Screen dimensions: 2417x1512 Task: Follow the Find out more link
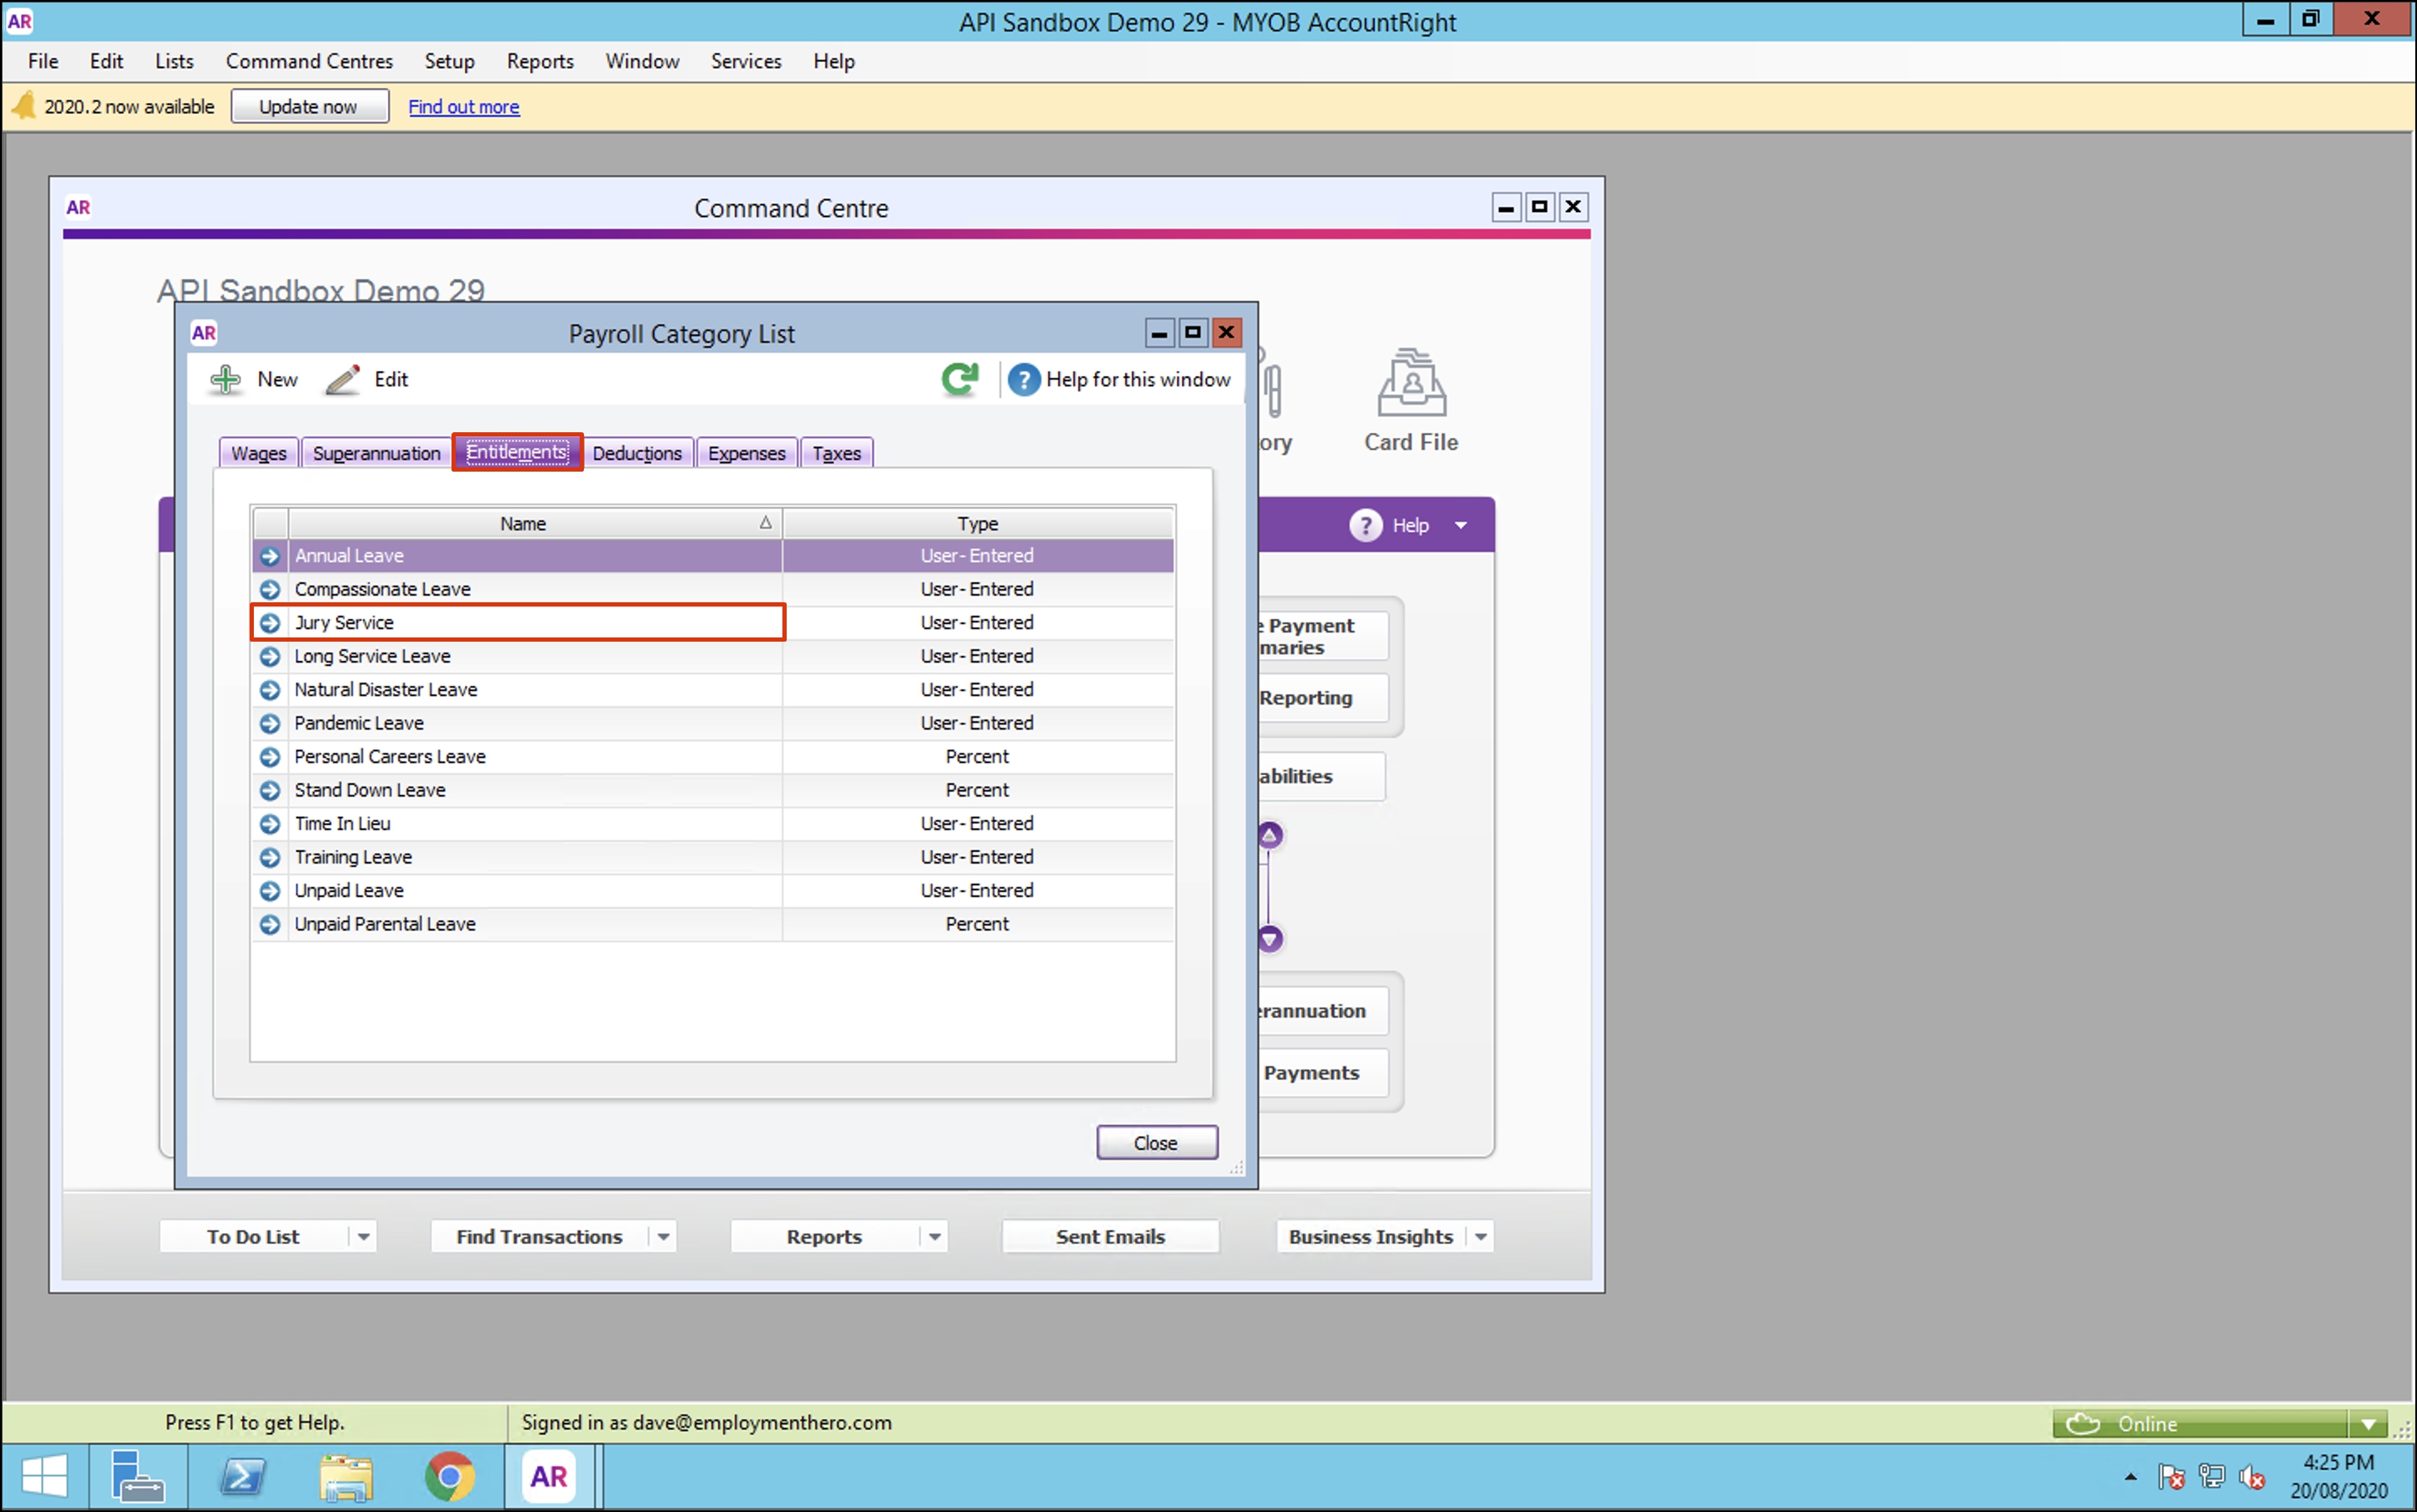tap(464, 106)
